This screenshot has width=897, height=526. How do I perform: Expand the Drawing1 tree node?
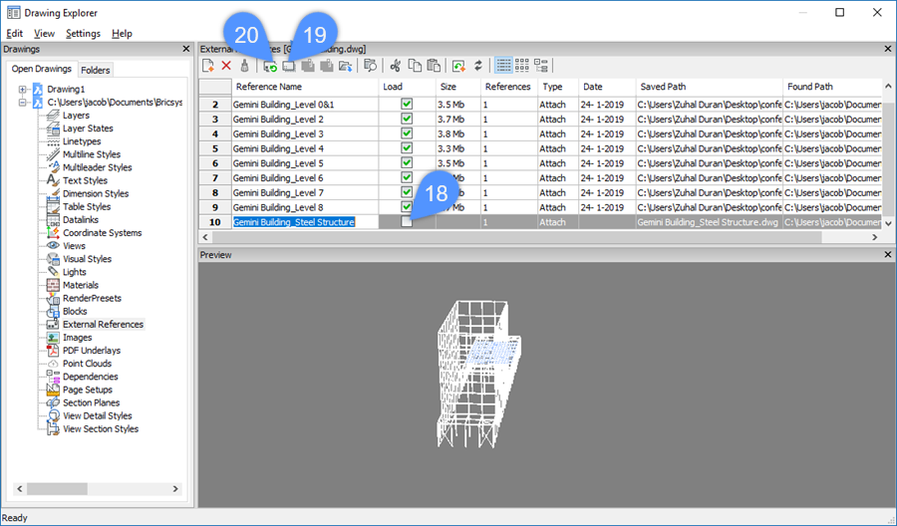[x=21, y=90]
